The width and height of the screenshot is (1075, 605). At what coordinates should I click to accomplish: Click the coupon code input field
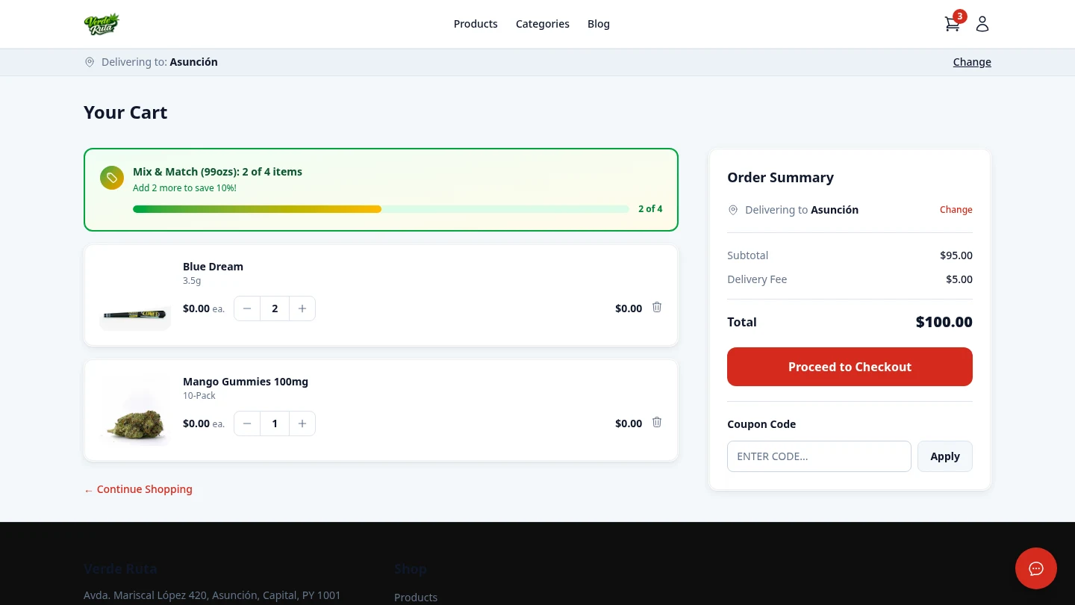[819, 456]
